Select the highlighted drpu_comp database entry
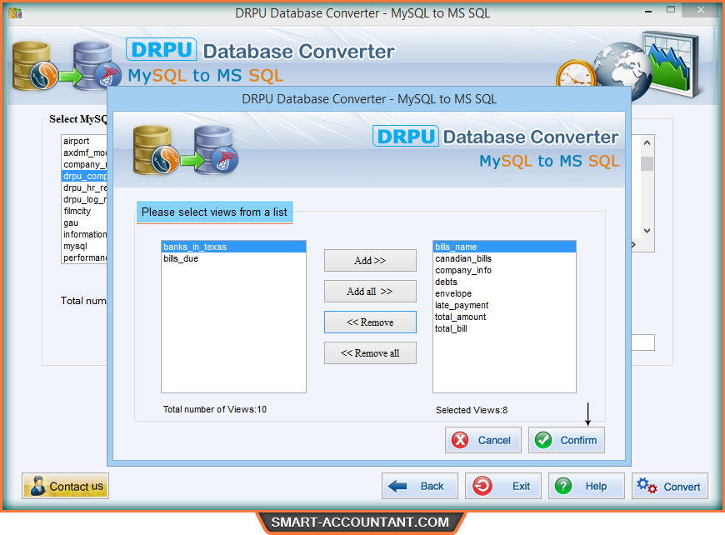This screenshot has height=535, width=725. click(x=84, y=176)
